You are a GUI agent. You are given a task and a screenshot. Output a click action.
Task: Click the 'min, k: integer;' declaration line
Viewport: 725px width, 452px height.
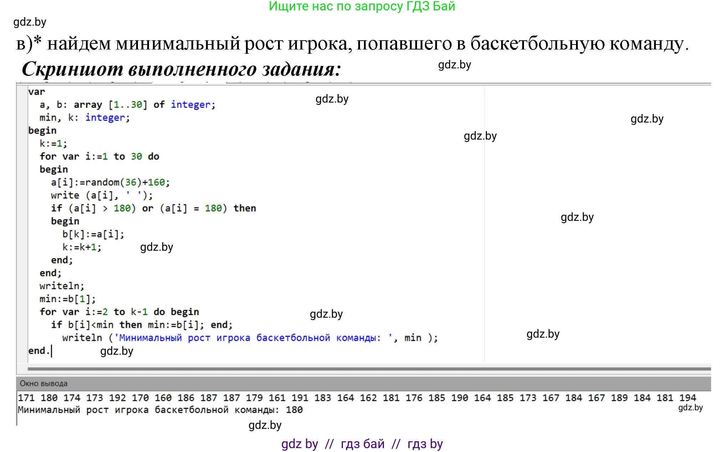coord(84,118)
